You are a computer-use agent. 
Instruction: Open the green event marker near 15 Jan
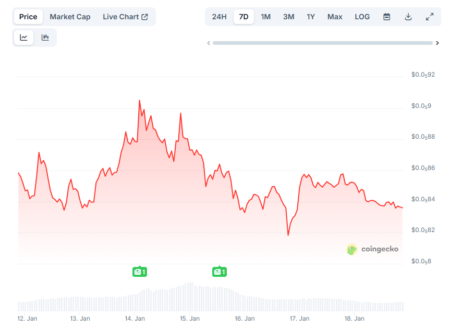[x=219, y=272]
